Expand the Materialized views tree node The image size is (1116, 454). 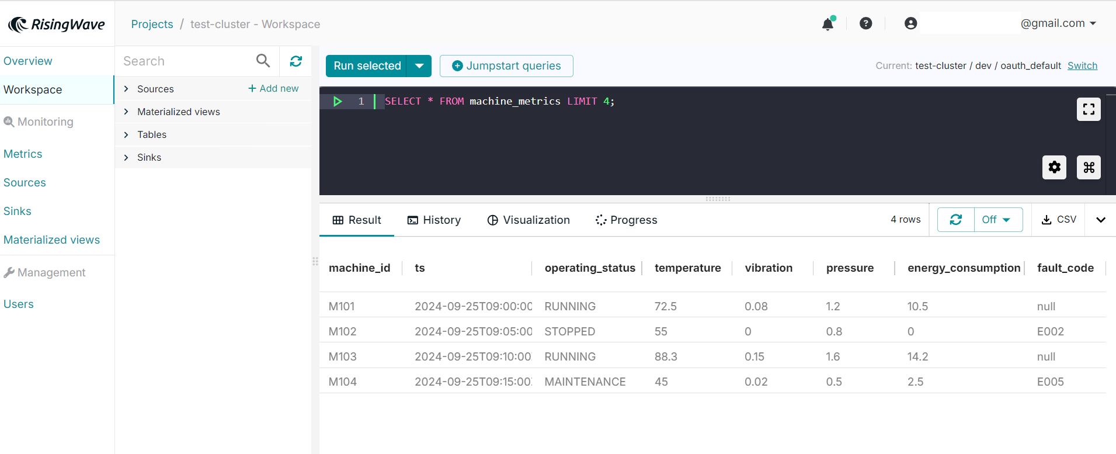[x=126, y=112]
